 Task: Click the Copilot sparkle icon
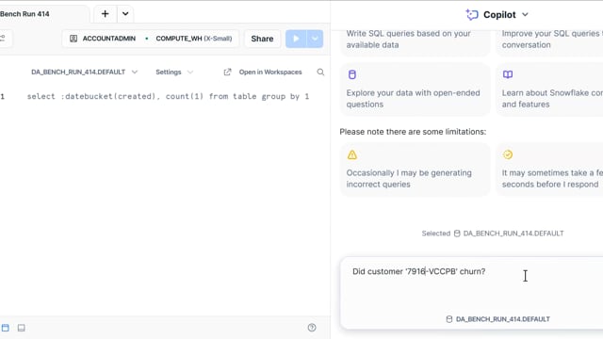click(471, 15)
